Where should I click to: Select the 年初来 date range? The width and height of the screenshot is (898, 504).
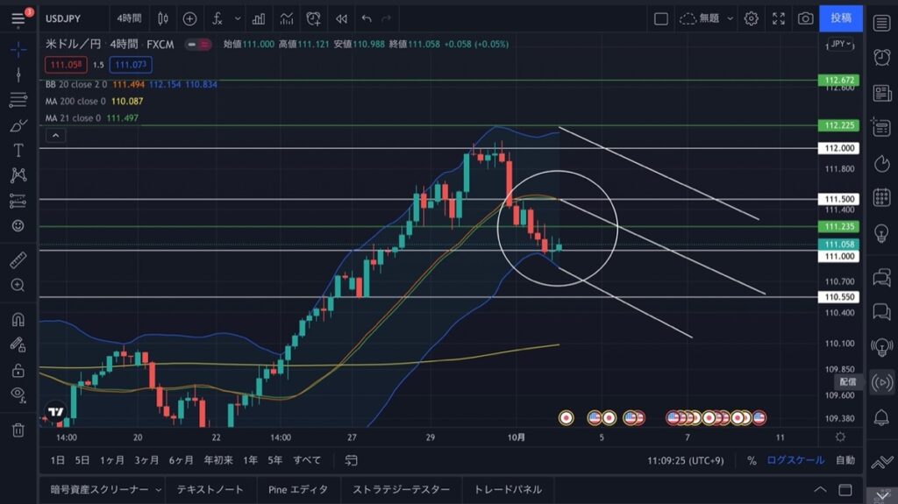coord(218,460)
